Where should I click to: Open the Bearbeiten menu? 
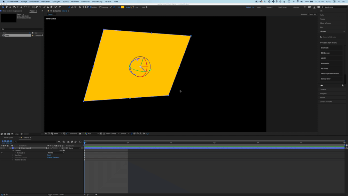(x=34, y=1)
